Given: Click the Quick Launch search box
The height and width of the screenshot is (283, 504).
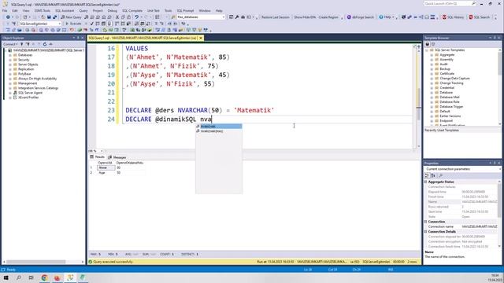Looking at the screenshot, I should point(450,3).
